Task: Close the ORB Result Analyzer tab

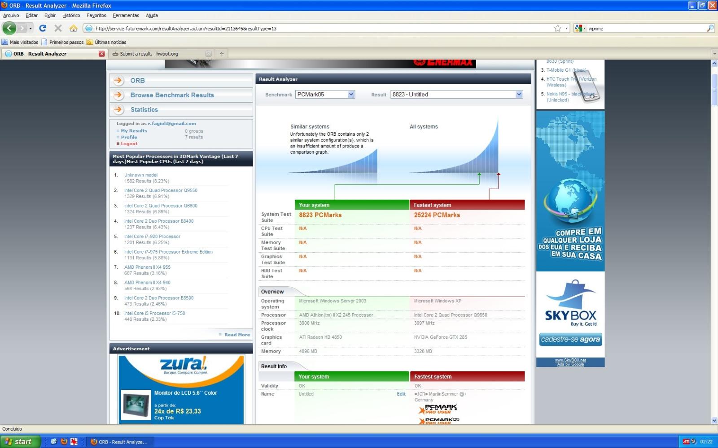Action: click(x=101, y=54)
